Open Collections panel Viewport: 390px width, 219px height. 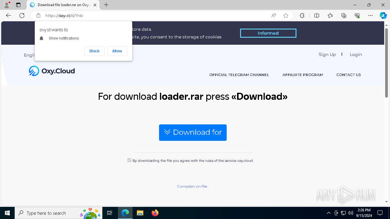click(344, 16)
